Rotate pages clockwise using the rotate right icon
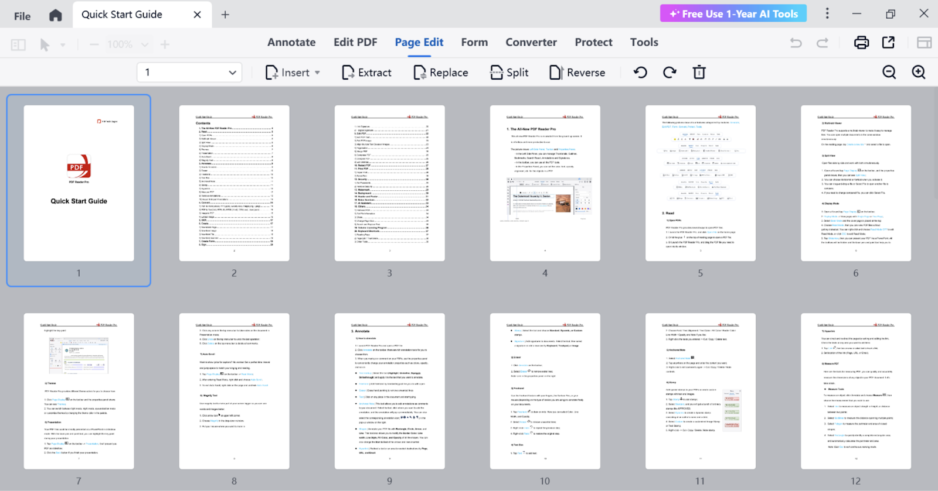The height and width of the screenshot is (491, 938). pos(669,73)
